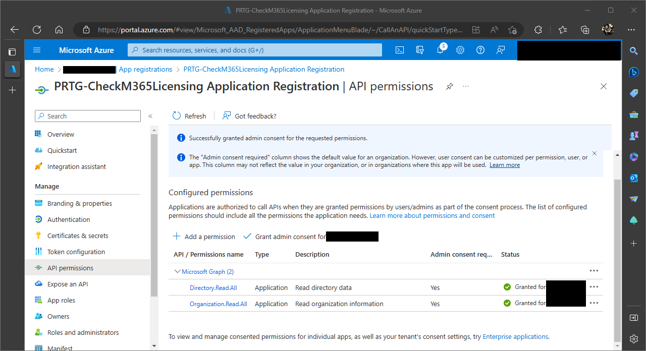Viewport: 646px width, 351px height.
Task: Click the Help question mark icon
Action: tap(480, 50)
